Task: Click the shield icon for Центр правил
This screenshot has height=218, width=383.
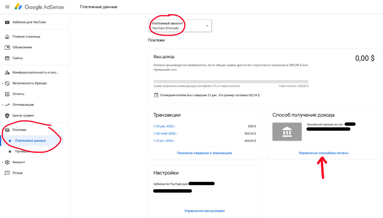Action: tap(7, 116)
